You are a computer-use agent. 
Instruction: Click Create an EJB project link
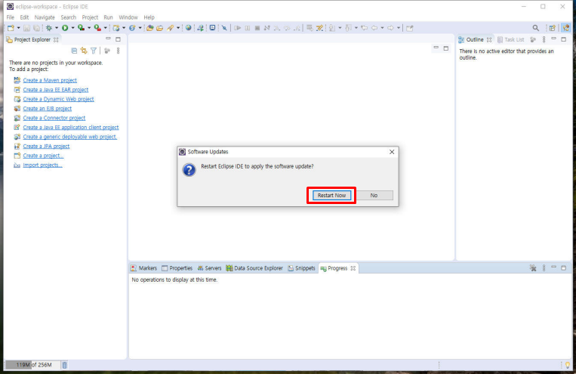[48, 109]
